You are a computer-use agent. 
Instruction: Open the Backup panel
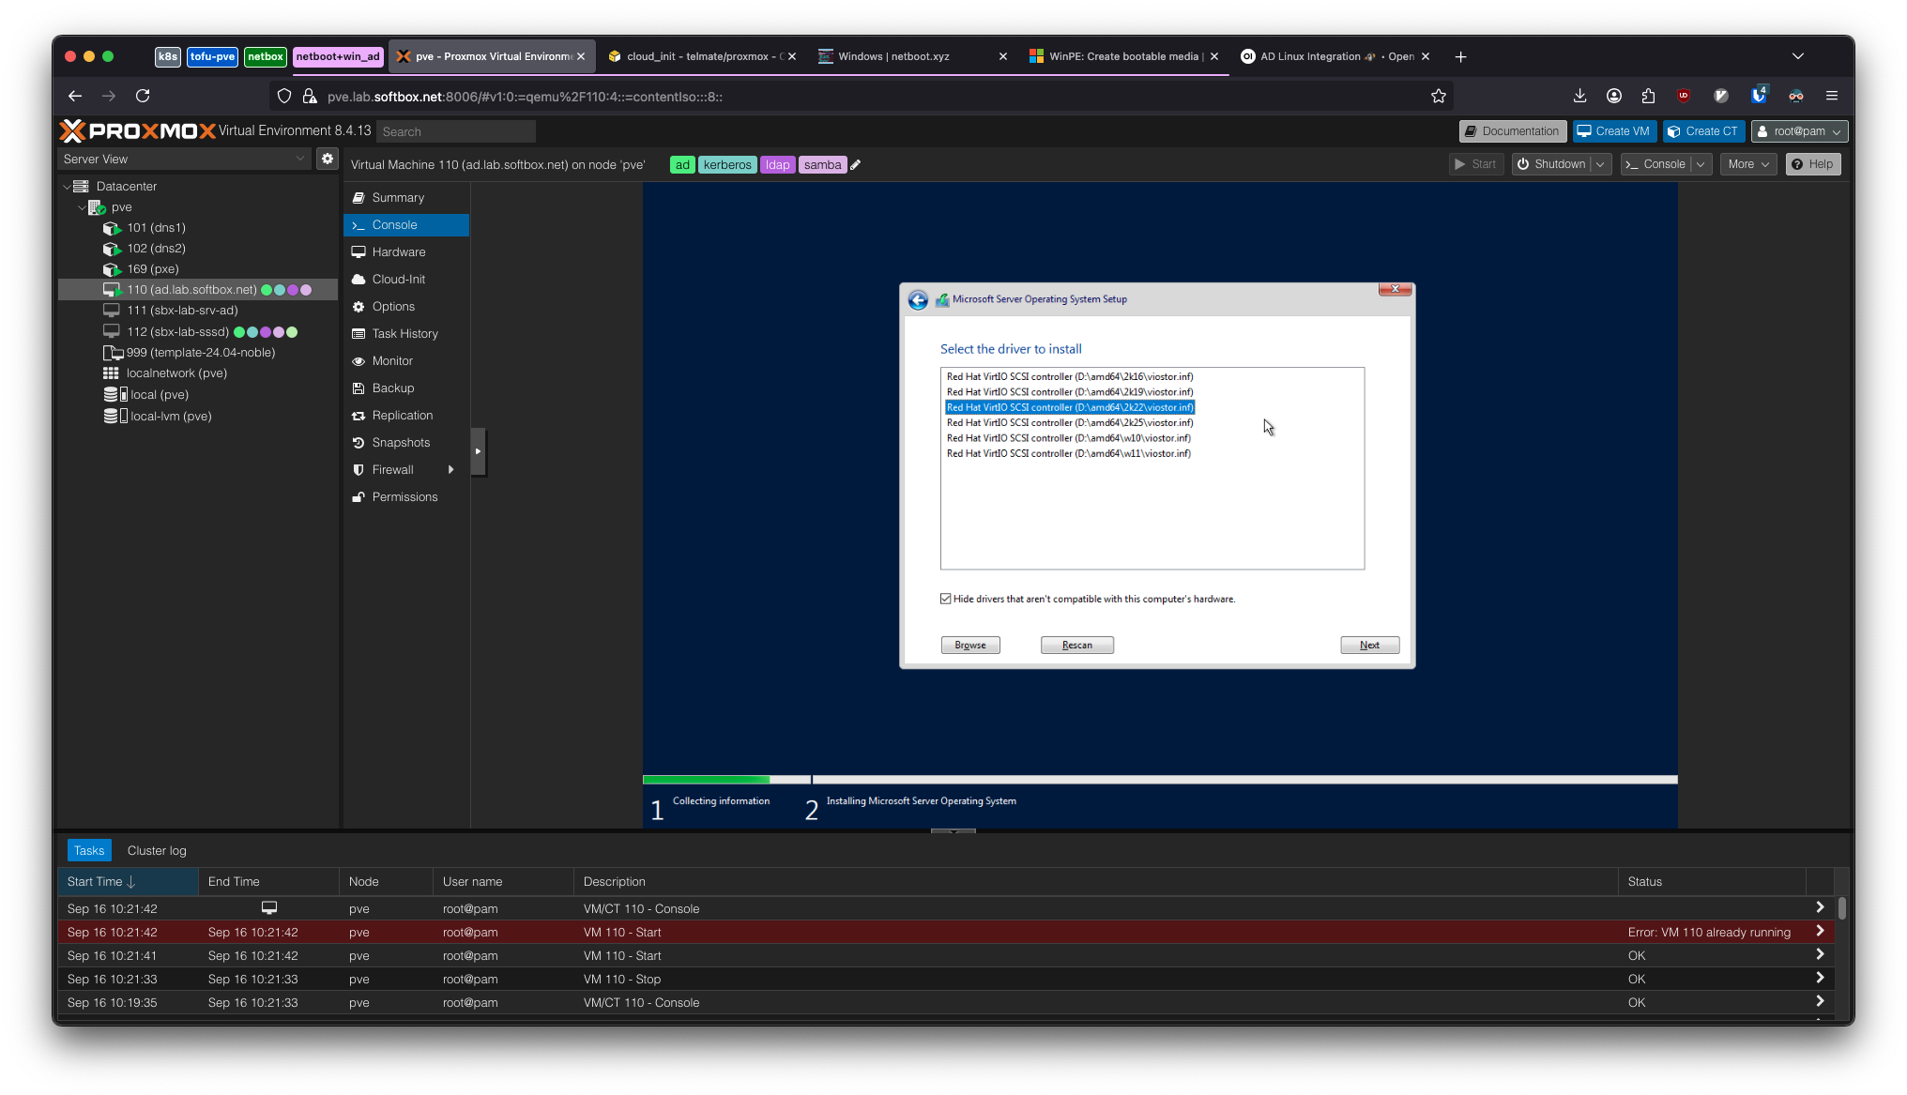point(392,388)
